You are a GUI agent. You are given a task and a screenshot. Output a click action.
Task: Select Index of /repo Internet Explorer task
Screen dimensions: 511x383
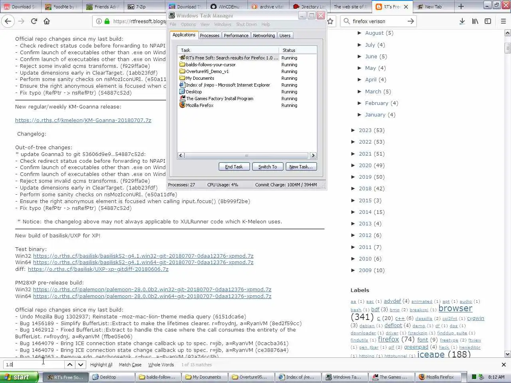[x=228, y=85]
